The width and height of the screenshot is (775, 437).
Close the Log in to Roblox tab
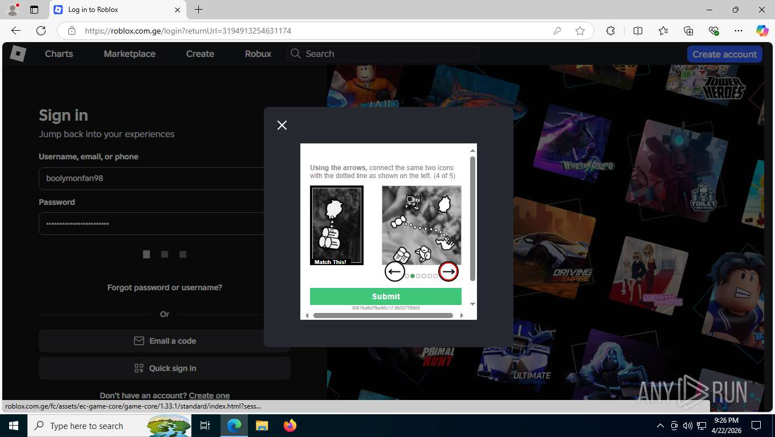point(177,10)
